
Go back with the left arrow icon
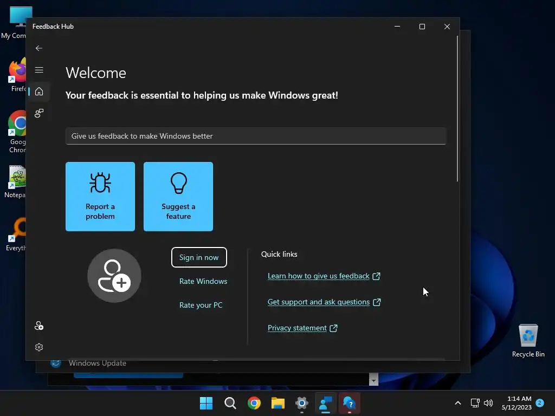pos(39,48)
